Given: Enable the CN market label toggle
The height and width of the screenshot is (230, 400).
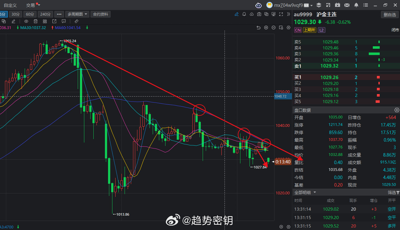Looking at the screenshot, I should pos(298,30).
